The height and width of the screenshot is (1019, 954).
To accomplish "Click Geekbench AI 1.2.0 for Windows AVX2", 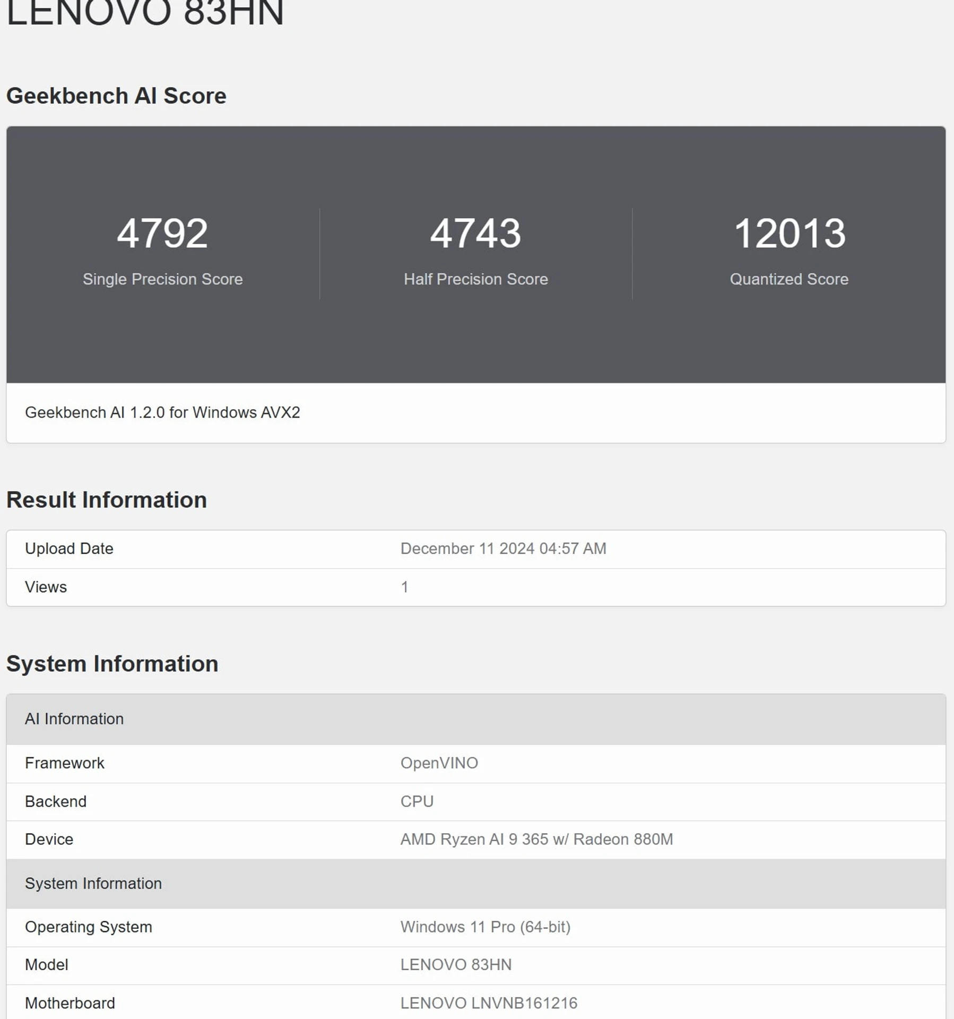I will pos(162,412).
